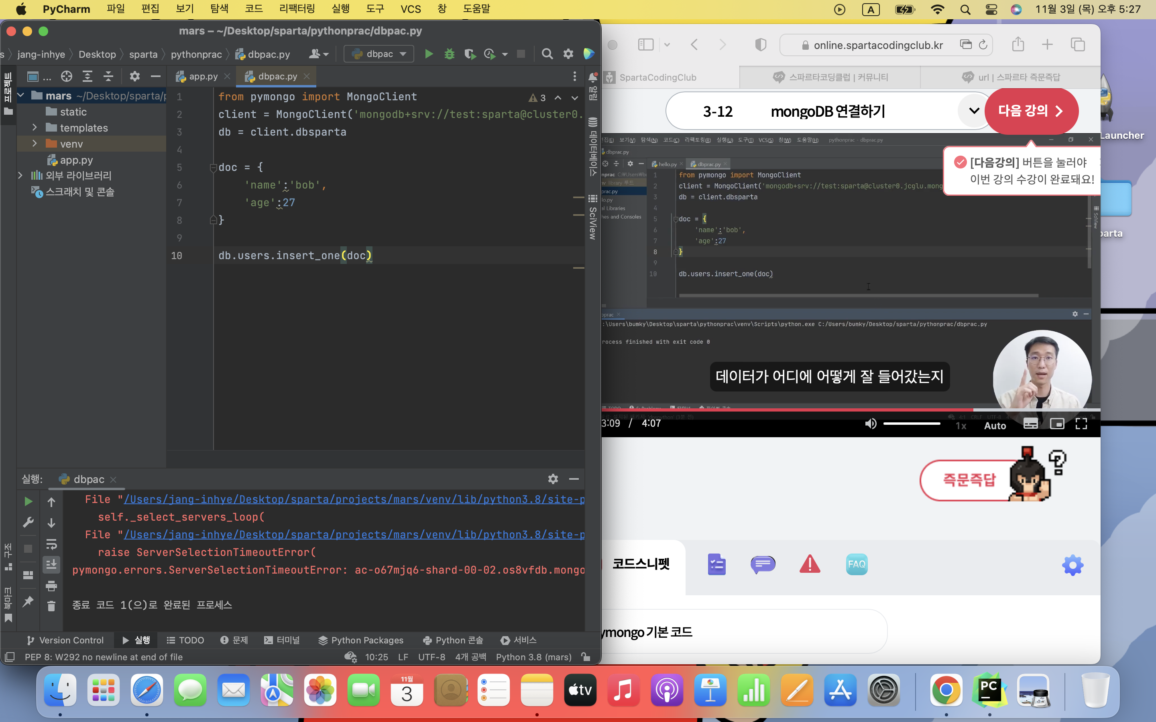Set video quality via Auto button
The image size is (1156, 722).
(x=995, y=426)
